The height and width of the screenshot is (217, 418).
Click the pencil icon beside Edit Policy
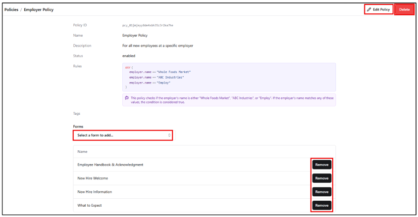point(369,9)
